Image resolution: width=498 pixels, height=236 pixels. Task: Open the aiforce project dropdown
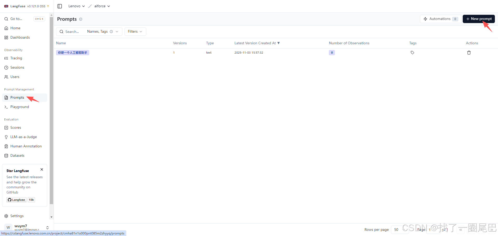pos(102,6)
